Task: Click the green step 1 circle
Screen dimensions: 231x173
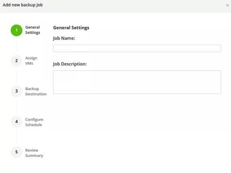Action: click(x=16, y=30)
